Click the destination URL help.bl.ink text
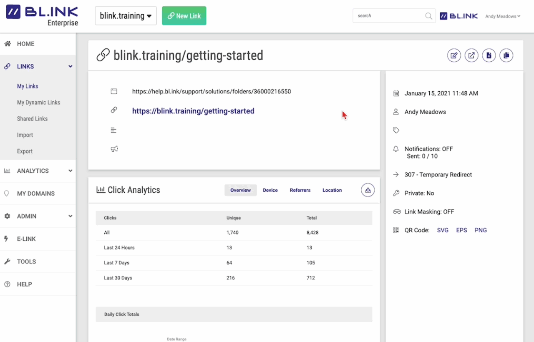 (212, 91)
